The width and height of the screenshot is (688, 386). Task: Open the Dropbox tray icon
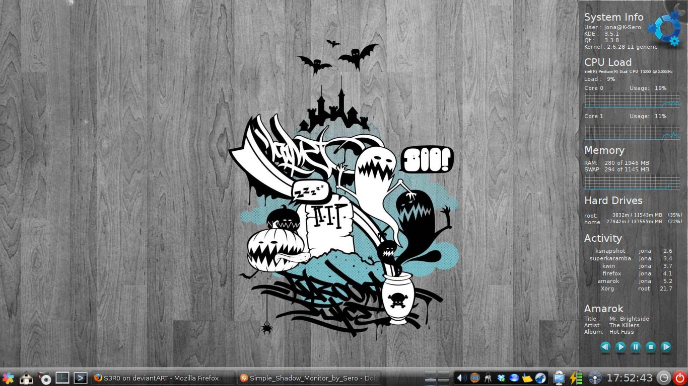[501, 378]
